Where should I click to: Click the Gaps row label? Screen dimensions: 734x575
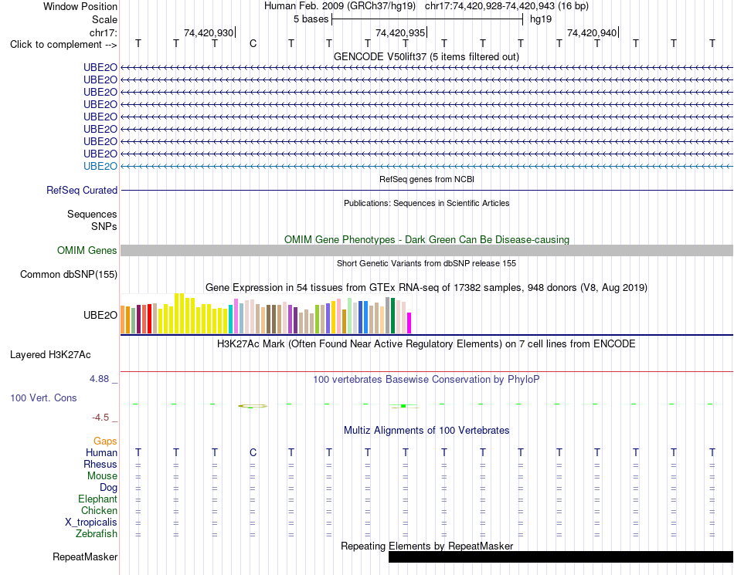point(105,441)
